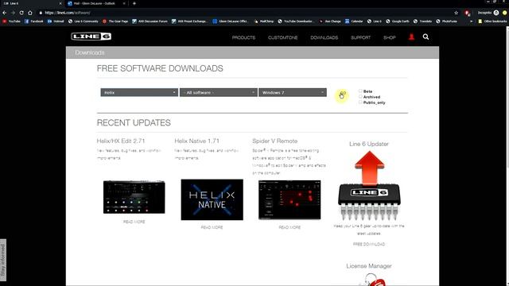The width and height of the screenshot is (509, 286).
Task: Open License Manager title link
Action: [x=369, y=266]
